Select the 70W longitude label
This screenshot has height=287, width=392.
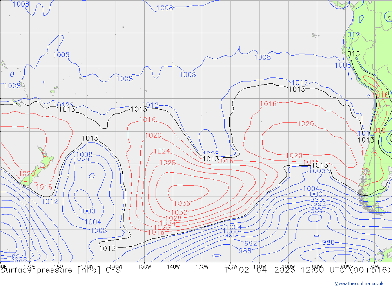coord(374,267)
